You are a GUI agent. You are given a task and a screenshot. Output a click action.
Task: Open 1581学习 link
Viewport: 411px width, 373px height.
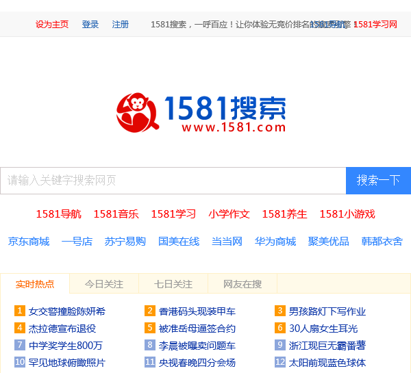pos(173,214)
